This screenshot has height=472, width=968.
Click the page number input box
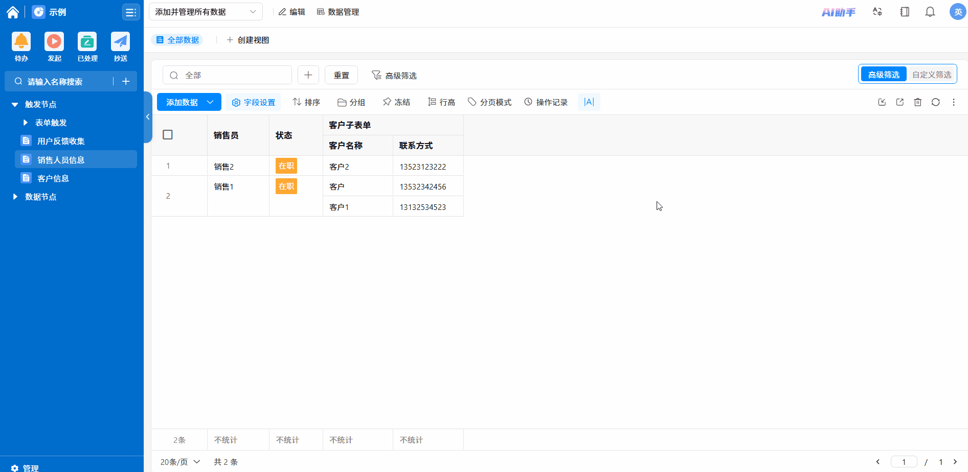904,462
